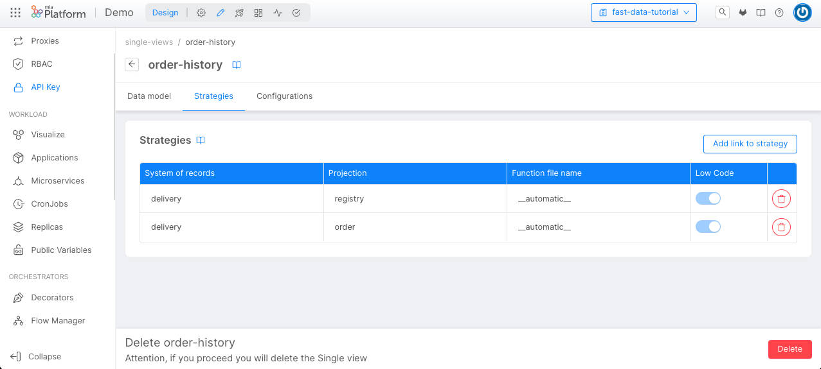Toggle Low Code for order projection
Viewport: 821px width, 369px height.
point(708,227)
